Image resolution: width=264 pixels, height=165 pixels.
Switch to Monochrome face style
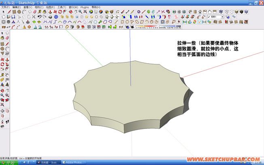coord(246,12)
